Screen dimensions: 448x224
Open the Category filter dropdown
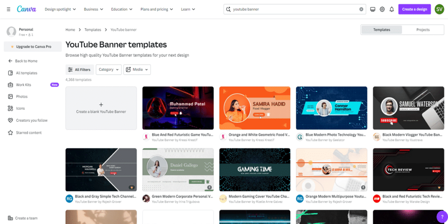[108, 70]
